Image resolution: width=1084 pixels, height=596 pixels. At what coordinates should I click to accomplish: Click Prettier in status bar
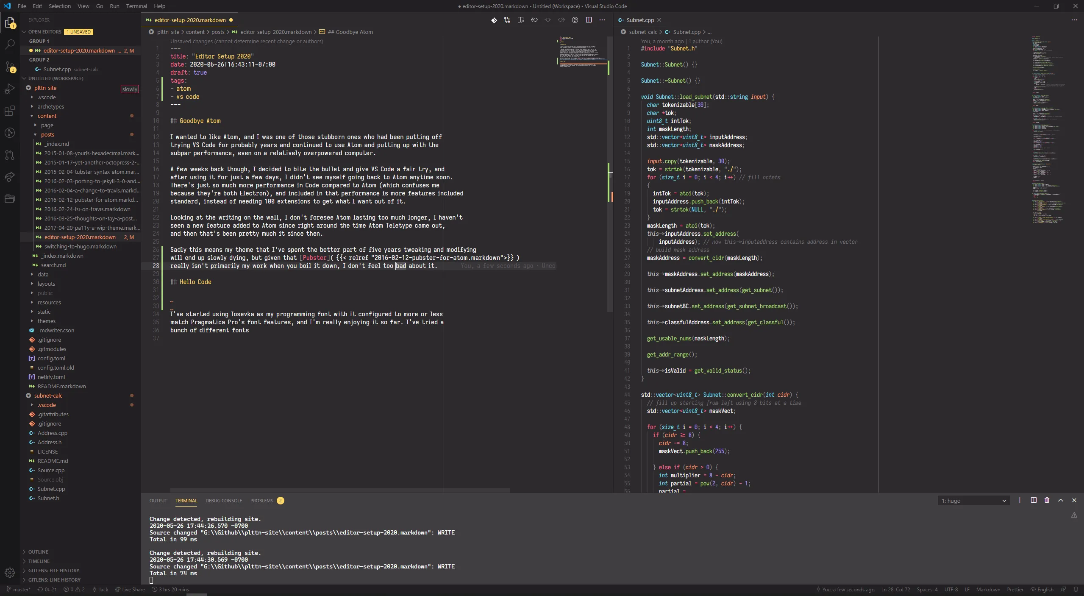1015,589
